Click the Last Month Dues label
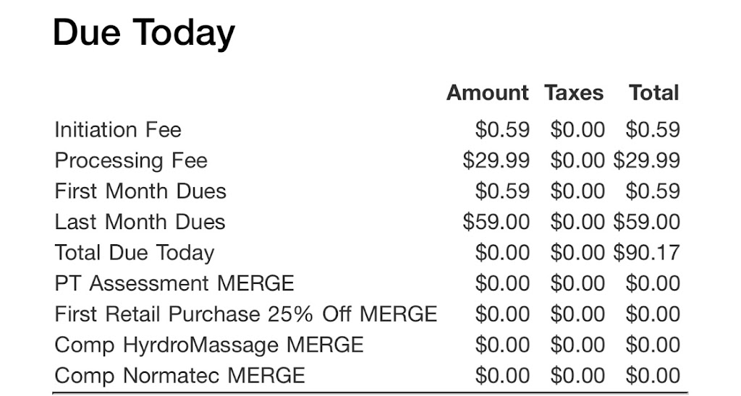741x396 pixels. 140,222
